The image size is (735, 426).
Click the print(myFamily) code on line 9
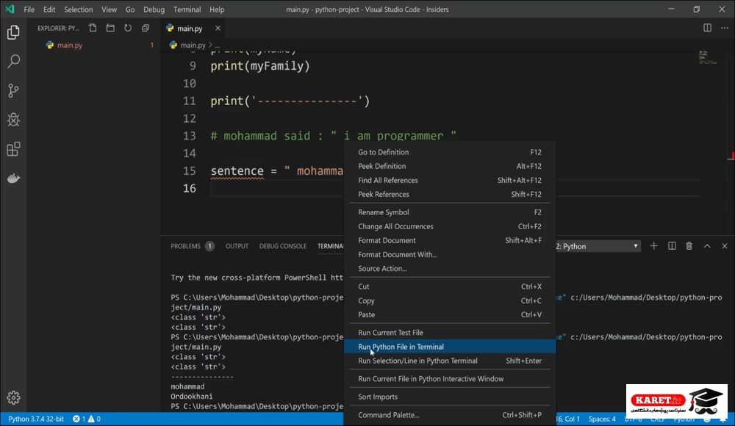[x=260, y=66]
